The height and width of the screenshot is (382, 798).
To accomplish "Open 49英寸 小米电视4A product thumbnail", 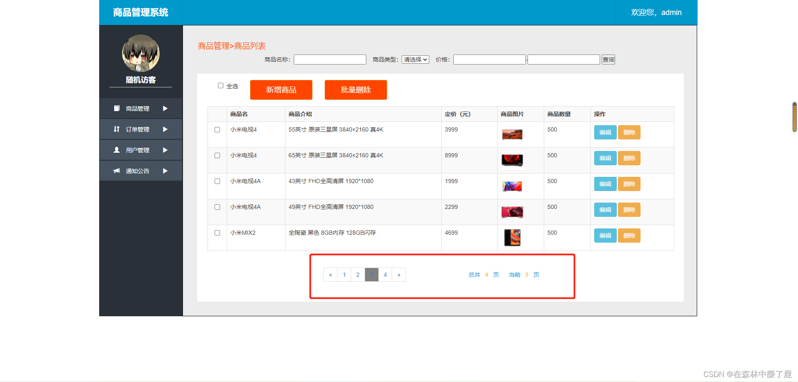I will tap(512, 212).
